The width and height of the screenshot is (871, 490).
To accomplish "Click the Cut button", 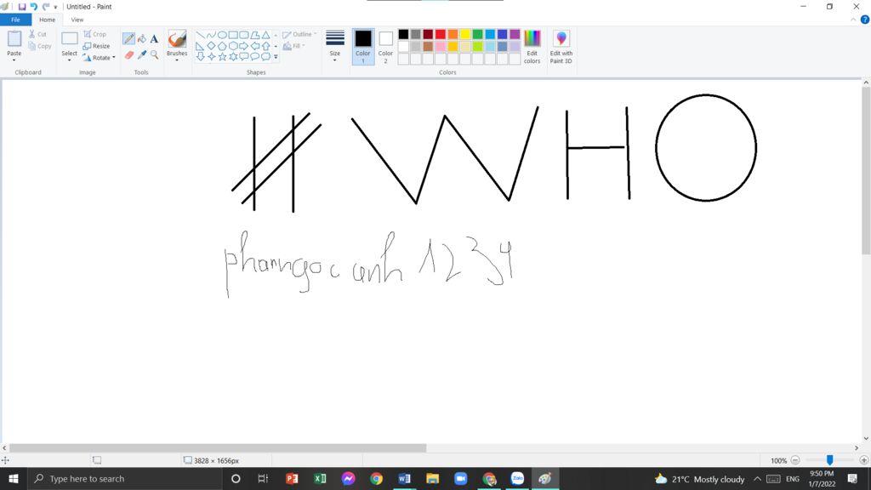I will point(37,34).
